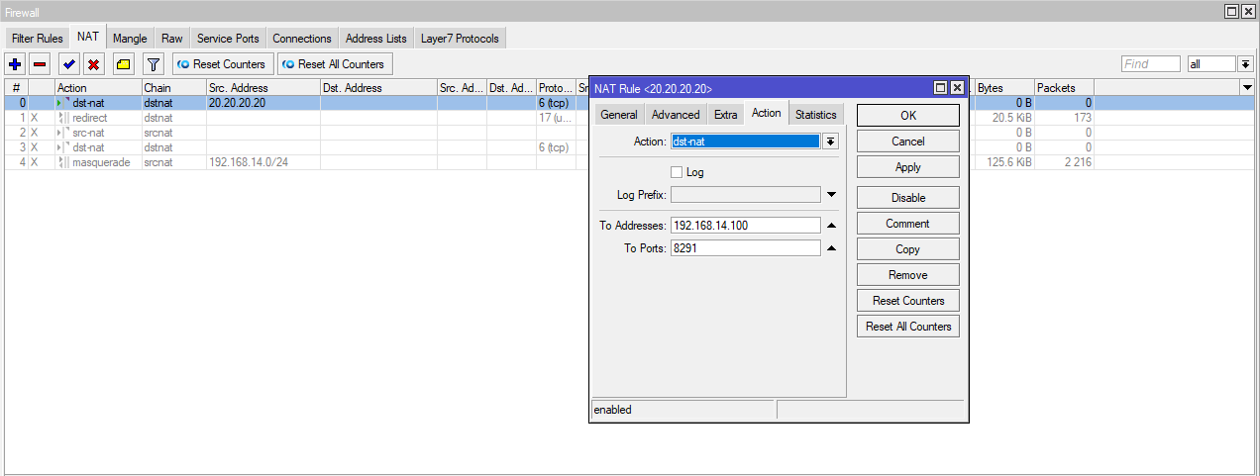Click the funnel filter icon
This screenshot has width=1260, height=476.
(153, 64)
